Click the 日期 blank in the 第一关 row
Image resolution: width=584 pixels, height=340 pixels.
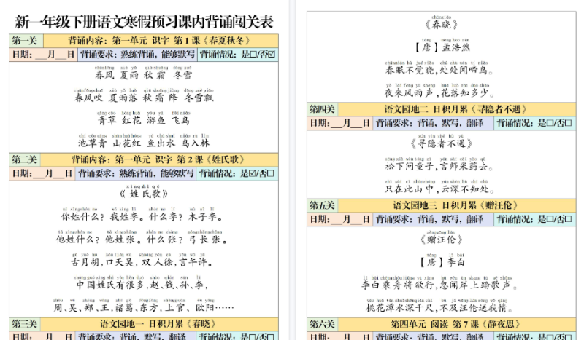(x=44, y=55)
